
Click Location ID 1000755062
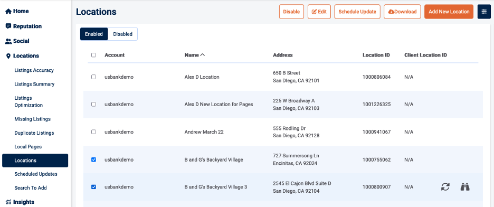coord(376,160)
